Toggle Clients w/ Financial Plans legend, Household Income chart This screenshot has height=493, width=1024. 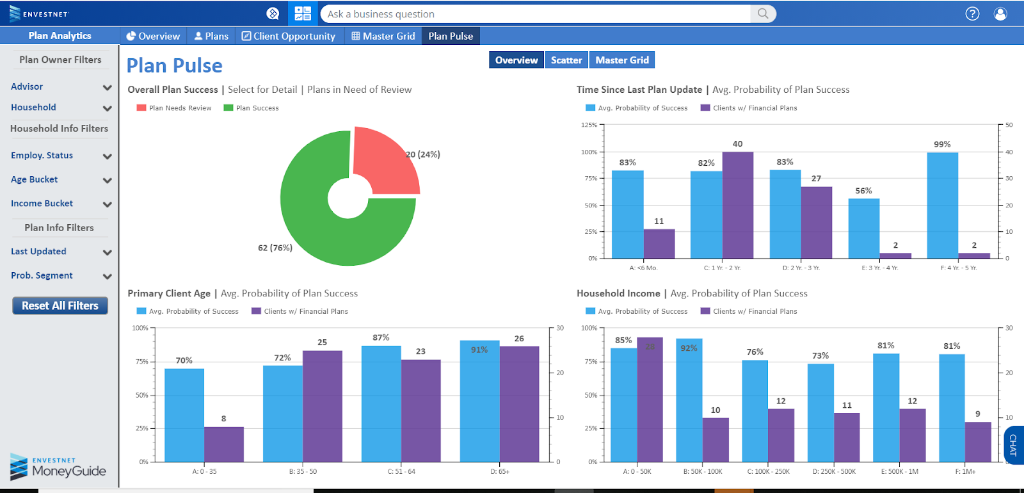click(749, 312)
